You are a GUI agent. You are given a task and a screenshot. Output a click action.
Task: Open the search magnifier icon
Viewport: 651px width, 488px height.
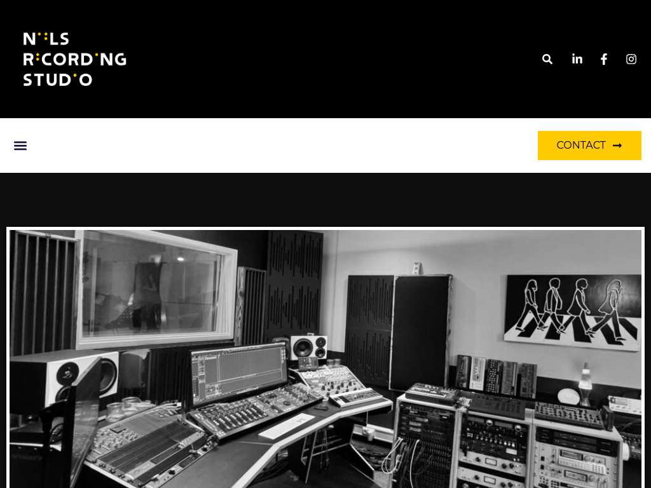click(x=547, y=59)
